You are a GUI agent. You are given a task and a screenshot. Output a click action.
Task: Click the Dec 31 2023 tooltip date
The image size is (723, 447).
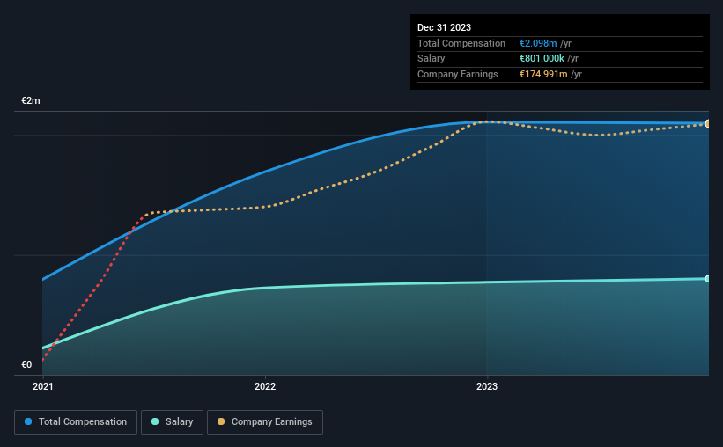[x=444, y=27]
